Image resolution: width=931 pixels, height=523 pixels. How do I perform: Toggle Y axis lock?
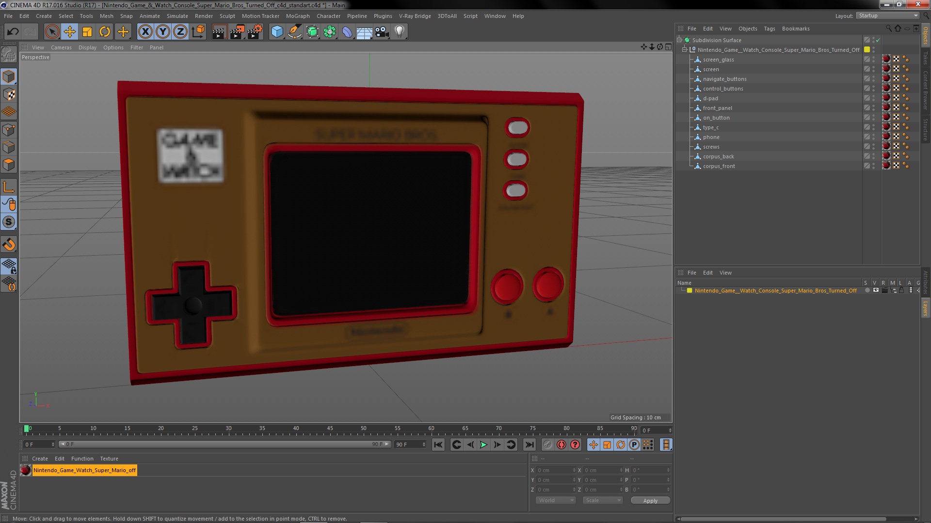tap(163, 32)
